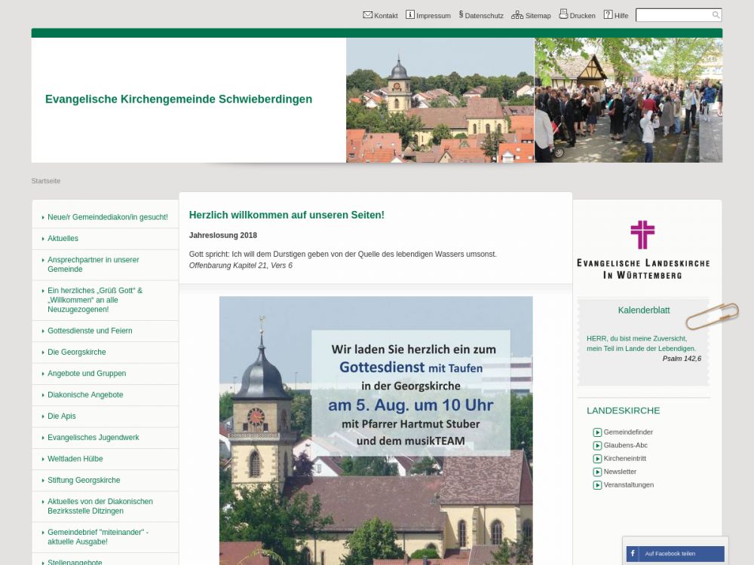Expand the Aktuelles sidebar item
The image size is (754, 565).
pyautogui.click(x=63, y=239)
